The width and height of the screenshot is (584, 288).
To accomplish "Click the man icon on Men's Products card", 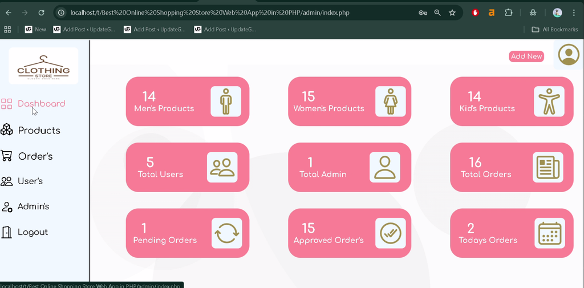I will click(x=226, y=102).
